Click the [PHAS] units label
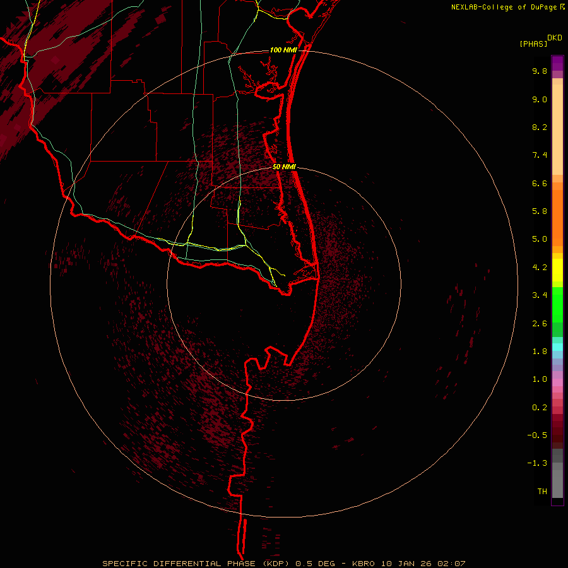 point(533,44)
